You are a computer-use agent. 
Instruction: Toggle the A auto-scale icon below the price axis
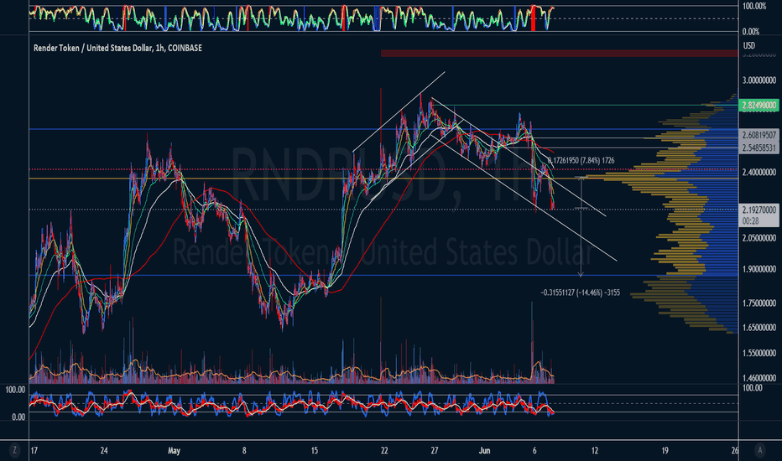[759, 451]
